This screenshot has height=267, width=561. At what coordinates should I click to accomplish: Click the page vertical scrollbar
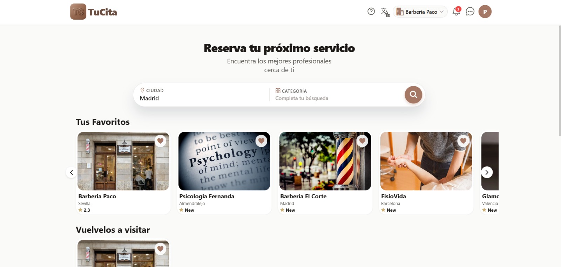[560, 81]
